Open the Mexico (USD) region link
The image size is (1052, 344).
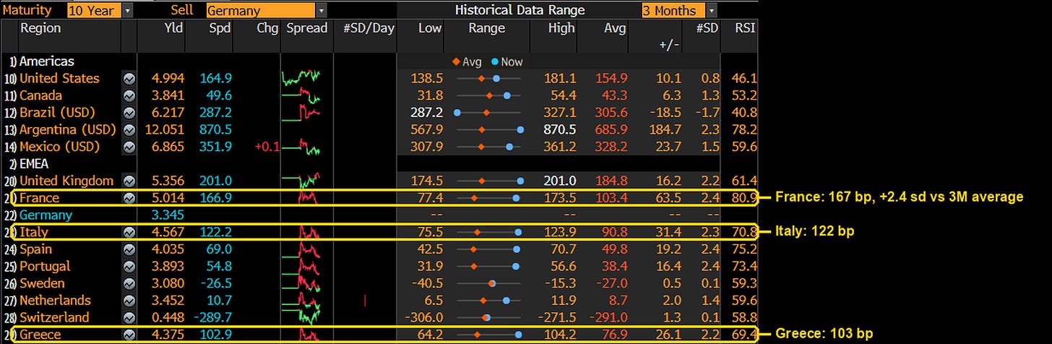click(59, 147)
